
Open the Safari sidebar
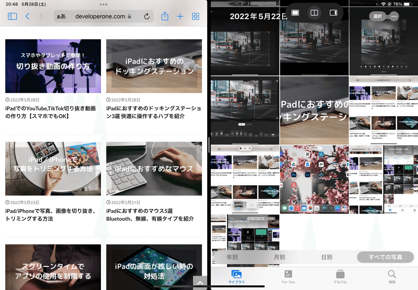click(12, 16)
